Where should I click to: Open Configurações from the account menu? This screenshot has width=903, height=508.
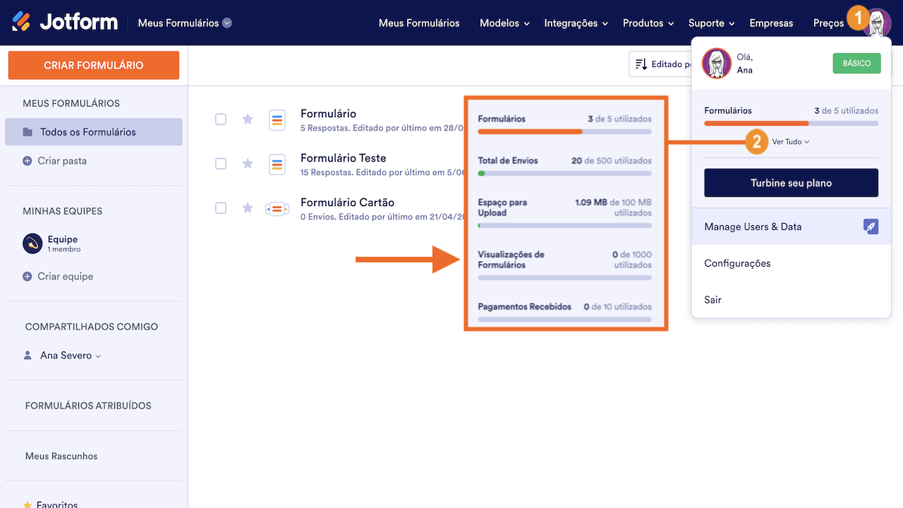(x=791, y=263)
